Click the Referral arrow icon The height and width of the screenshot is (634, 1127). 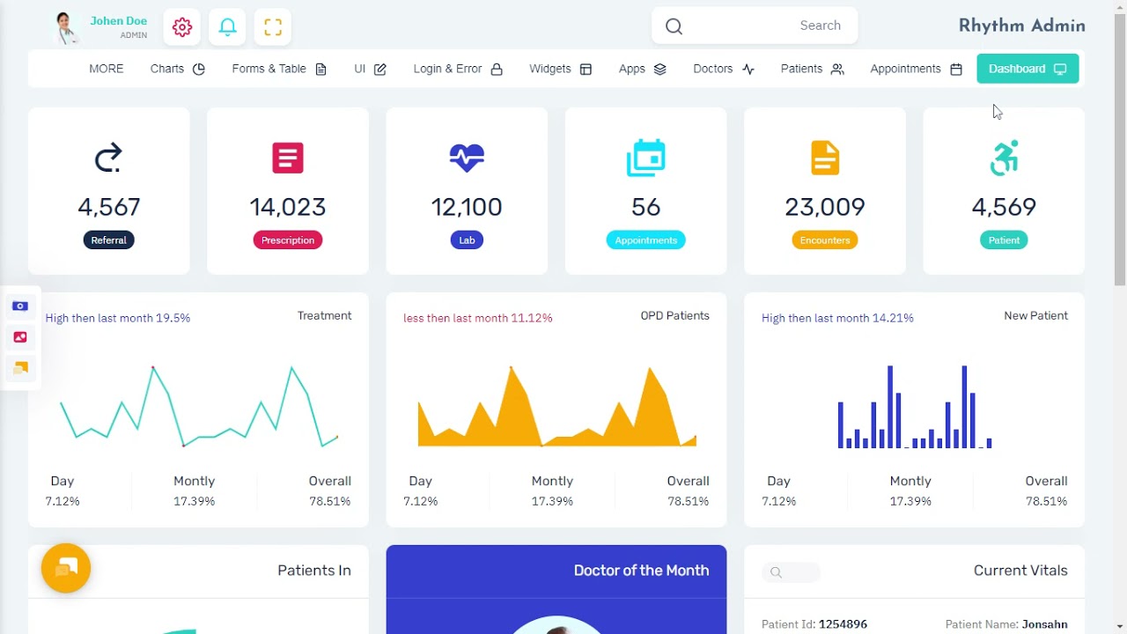108,158
